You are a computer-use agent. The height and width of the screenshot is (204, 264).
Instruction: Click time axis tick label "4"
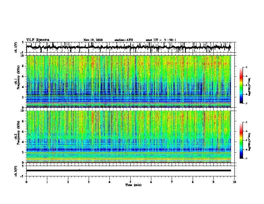(x=110, y=182)
